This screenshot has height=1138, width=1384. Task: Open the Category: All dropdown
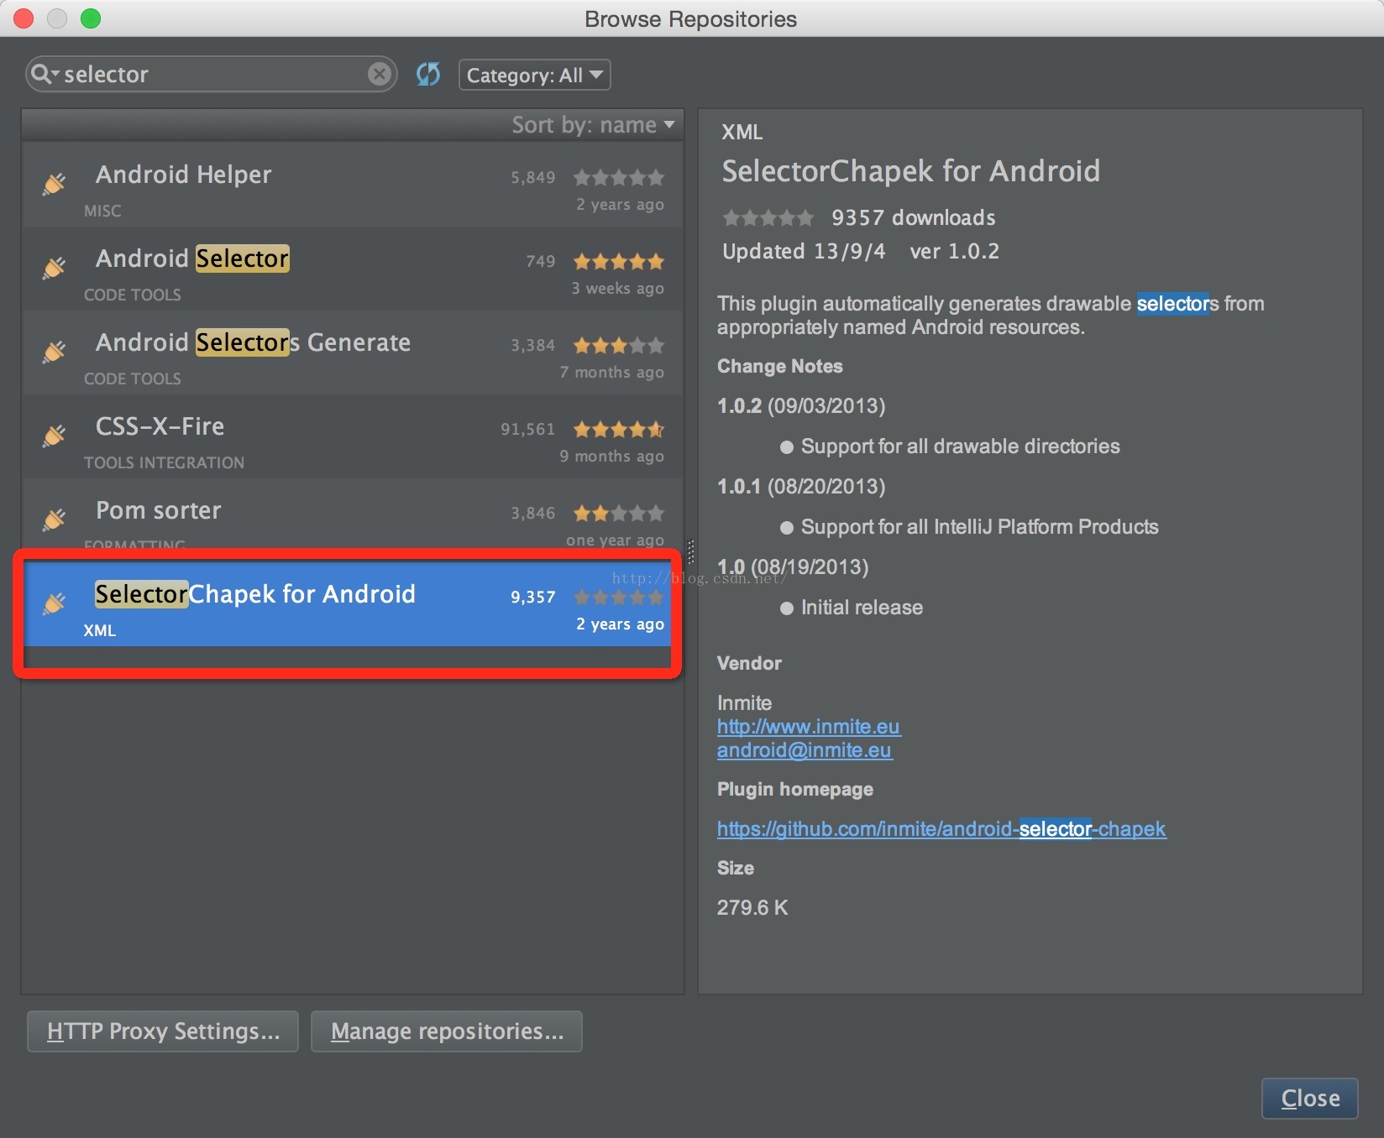click(534, 76)
